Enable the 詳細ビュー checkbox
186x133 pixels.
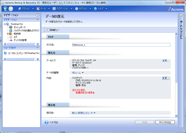(x=48, y=30)
